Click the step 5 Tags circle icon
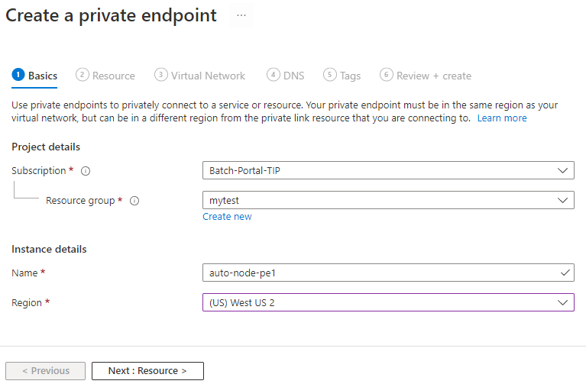Screen dimensions: 586x384 (x=330, y=75)
